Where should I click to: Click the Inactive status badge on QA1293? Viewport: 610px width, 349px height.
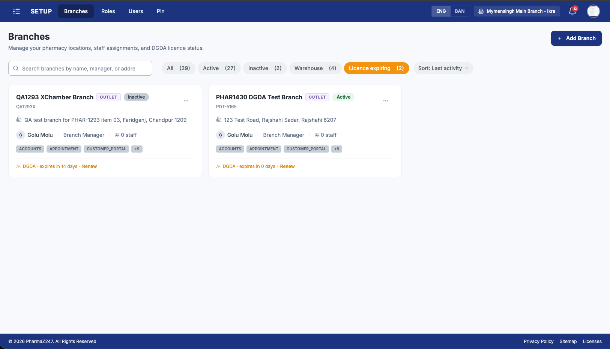click(x=136, y=97)
